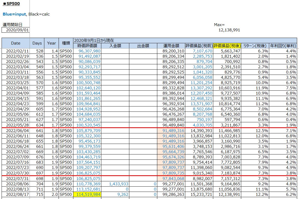The height and width of the screenshot is (199, 299).
Task: Click the 出金額 column header
Action: 143,46
